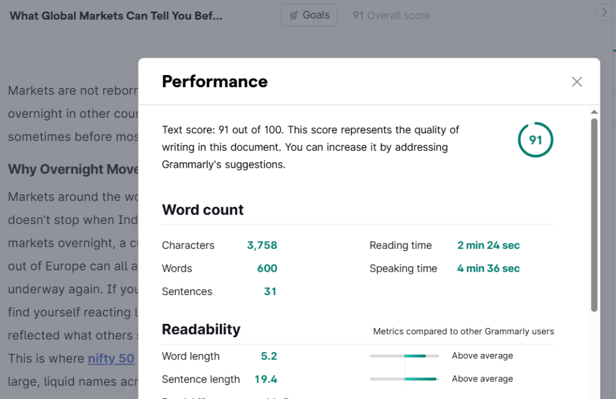Viewport: 616px width, 399px height.
Task: Click the Speaking time value
Action: point(488,269)
